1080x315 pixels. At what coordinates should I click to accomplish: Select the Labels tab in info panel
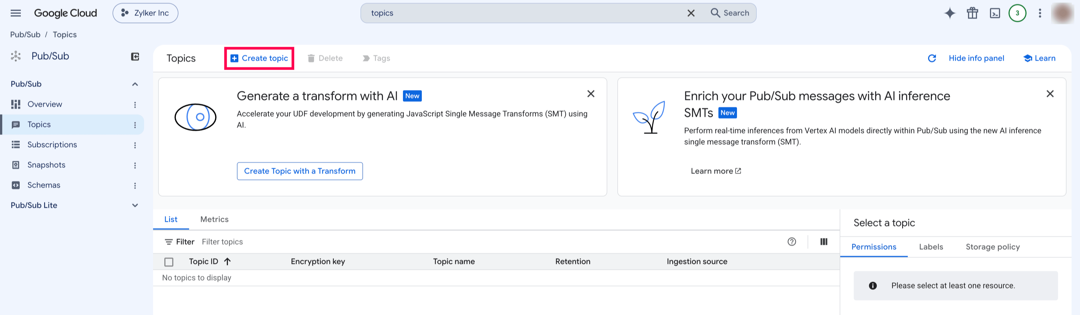click(931, 247)
